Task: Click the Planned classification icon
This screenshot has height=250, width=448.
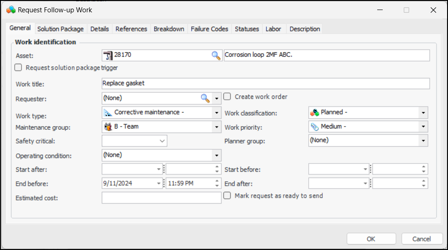Action: [315, 112]
